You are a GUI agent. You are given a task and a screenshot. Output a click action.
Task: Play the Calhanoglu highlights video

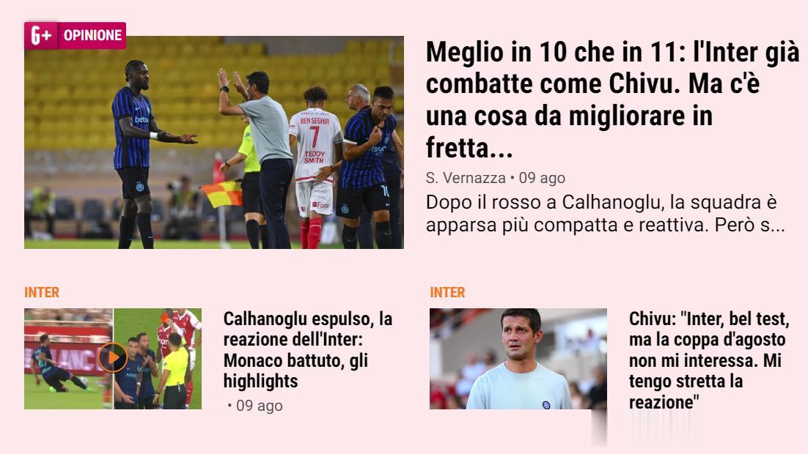113,358
